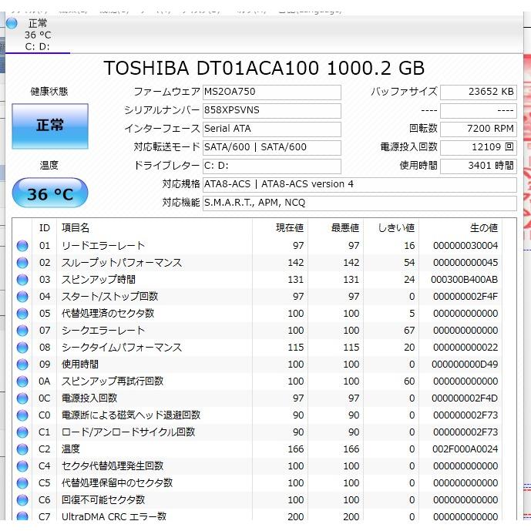This screenshot has height=531, width=531.
Task: Click the standard field ATA8-ACS version 4
Action: coord(360,184)
